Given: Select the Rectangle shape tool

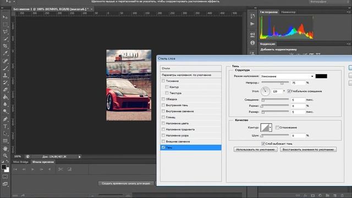Looking at the screenshot, I should tap(5, 141).
